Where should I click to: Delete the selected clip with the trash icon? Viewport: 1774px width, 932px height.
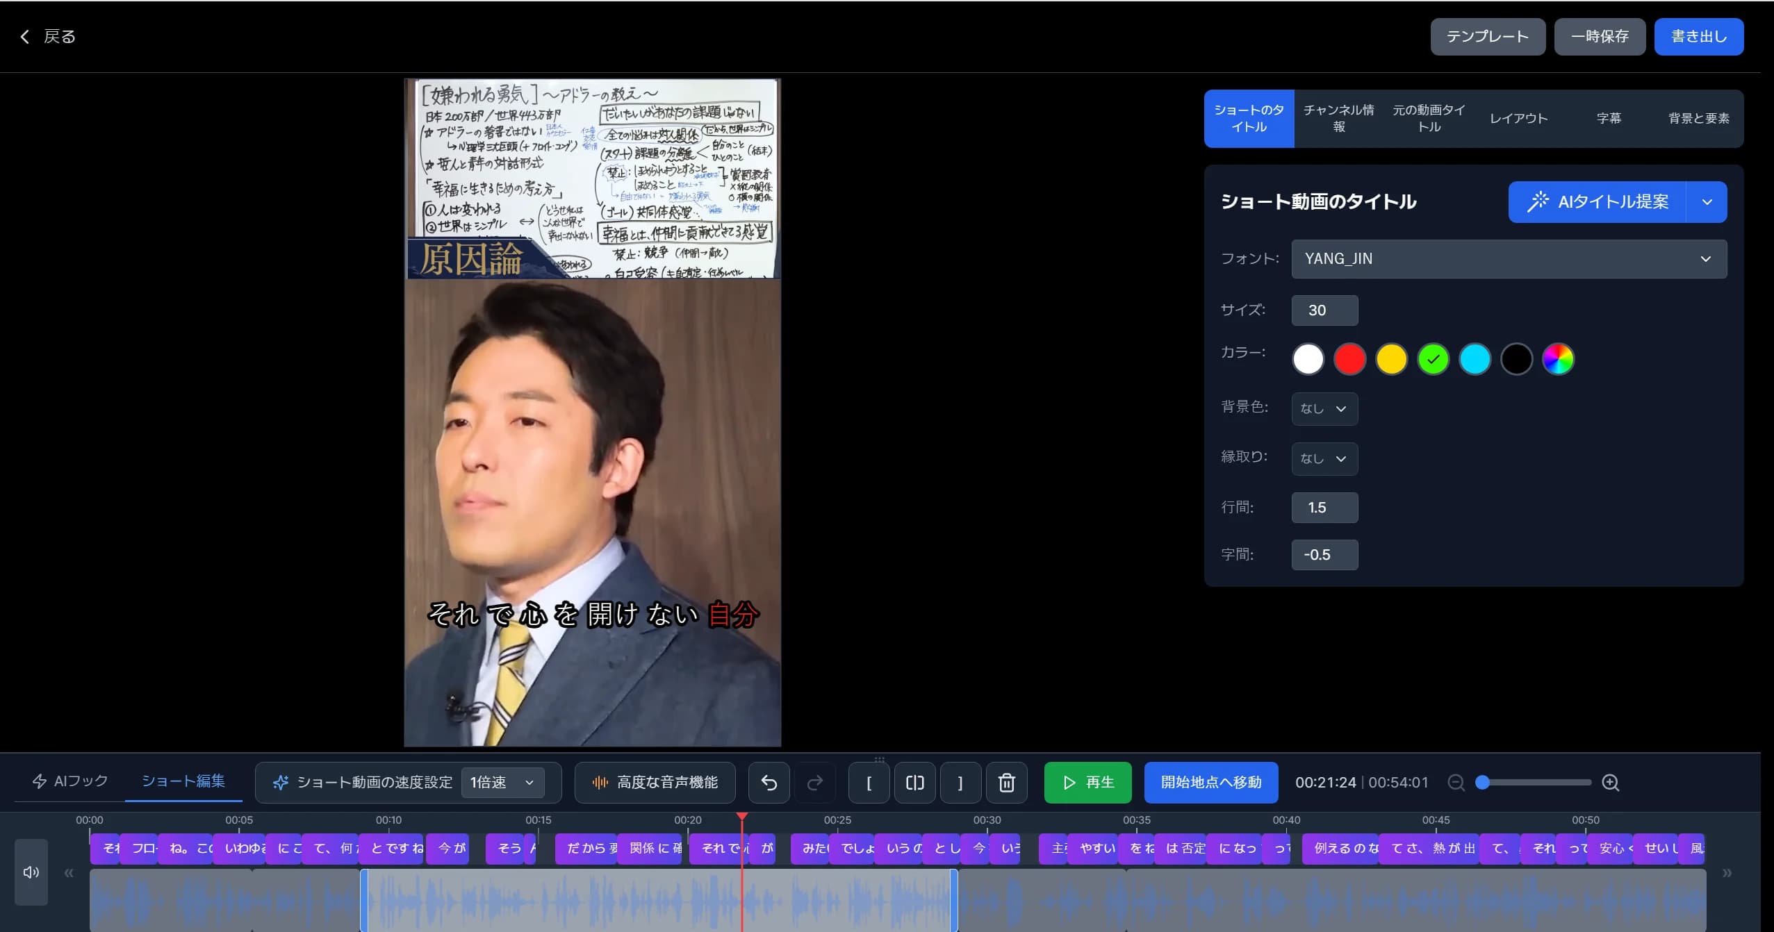pos(1005,782)
